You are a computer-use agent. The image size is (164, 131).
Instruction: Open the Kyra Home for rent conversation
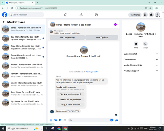(23, 93)
